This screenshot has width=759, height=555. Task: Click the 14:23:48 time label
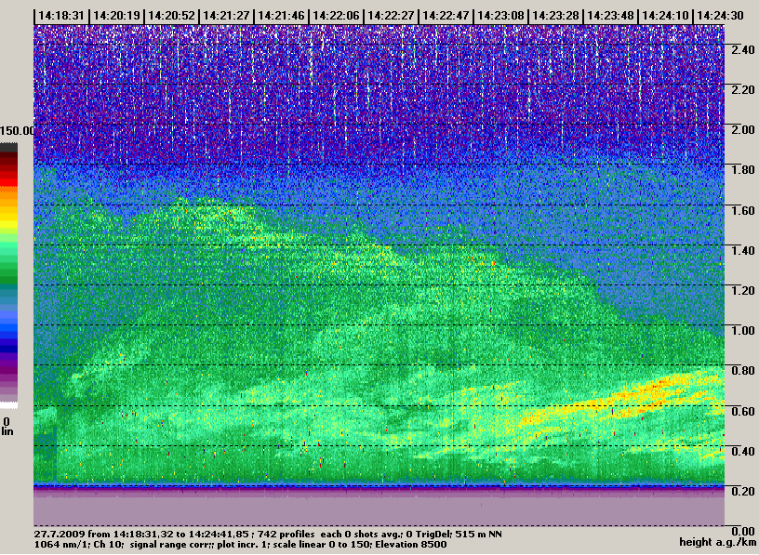coord(610,16)
